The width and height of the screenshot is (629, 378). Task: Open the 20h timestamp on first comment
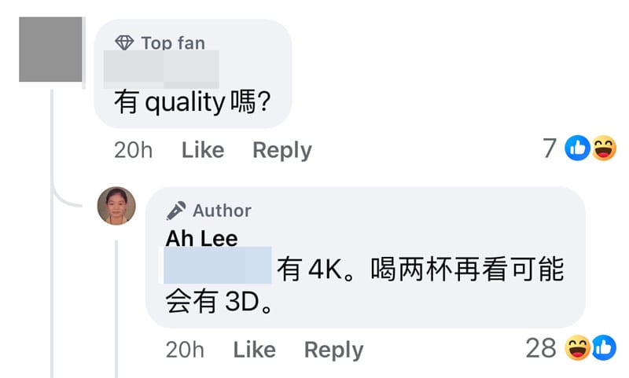(x=133, y=150)
